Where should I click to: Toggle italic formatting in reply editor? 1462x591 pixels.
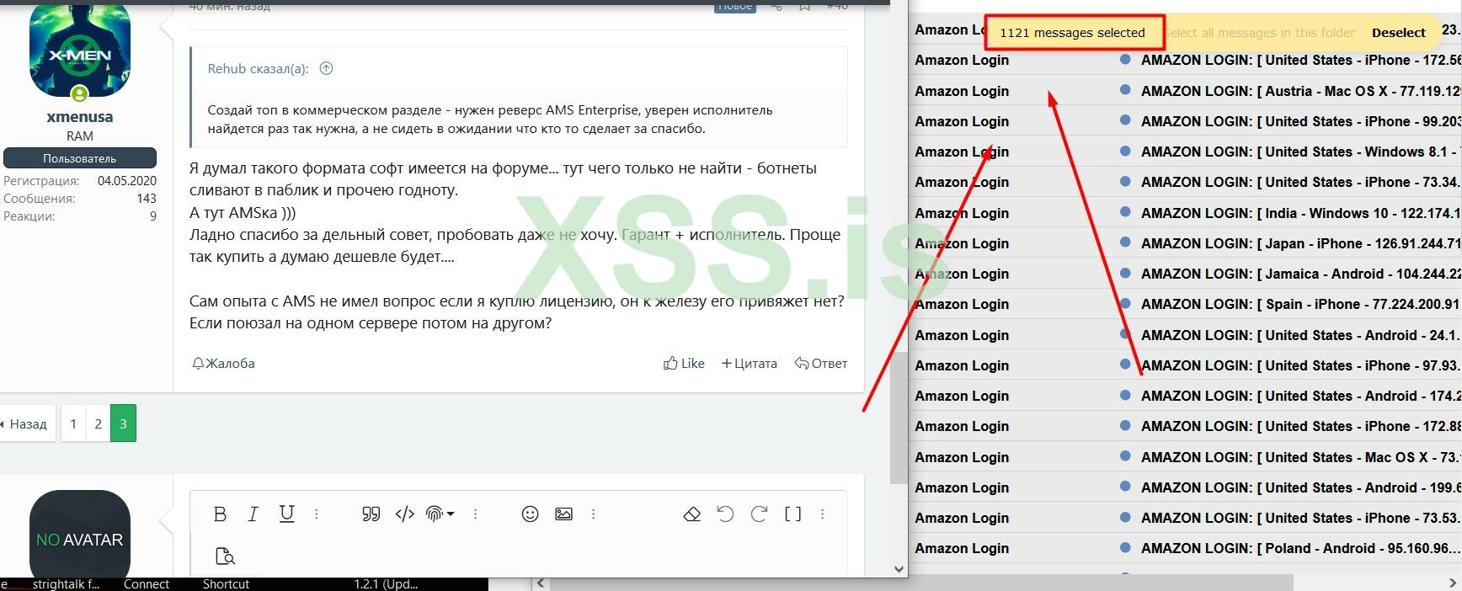(253, 514)
